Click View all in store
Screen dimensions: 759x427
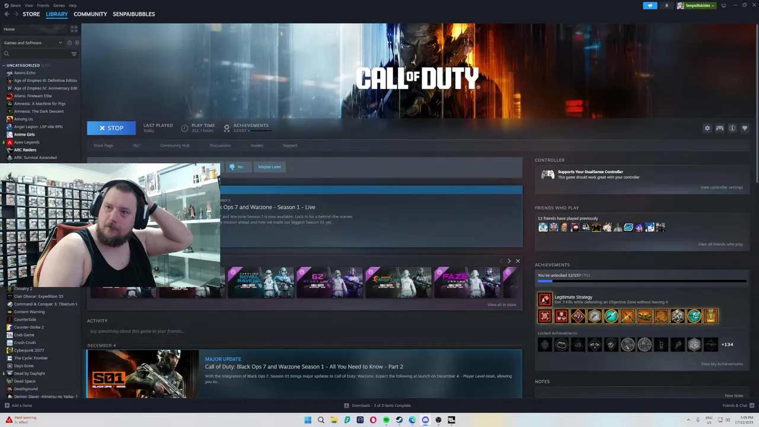tap(502, 305)
